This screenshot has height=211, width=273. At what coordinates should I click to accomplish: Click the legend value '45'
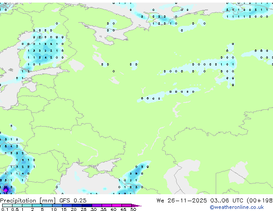(124, 209)
